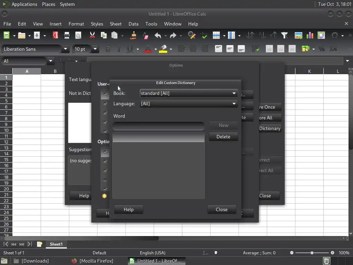Click the Undo arrow icon
The image size is (353, 265).
click(158, 36)
